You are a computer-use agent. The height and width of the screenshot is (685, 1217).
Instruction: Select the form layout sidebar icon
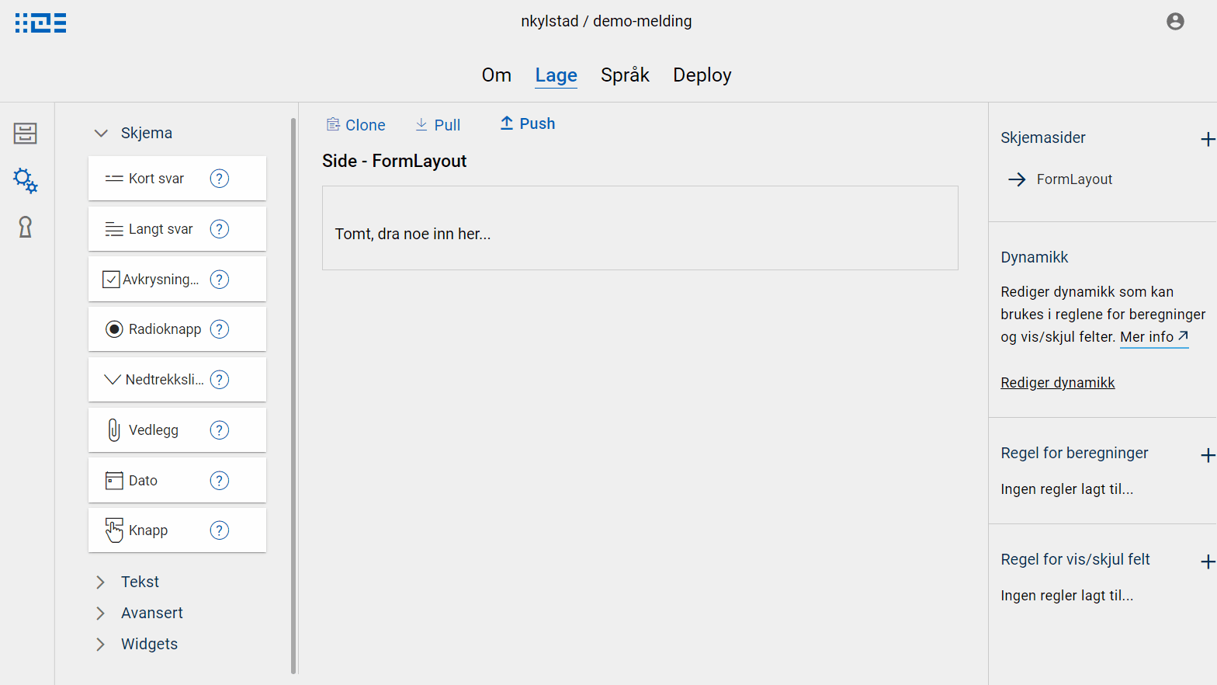point(26,134)
